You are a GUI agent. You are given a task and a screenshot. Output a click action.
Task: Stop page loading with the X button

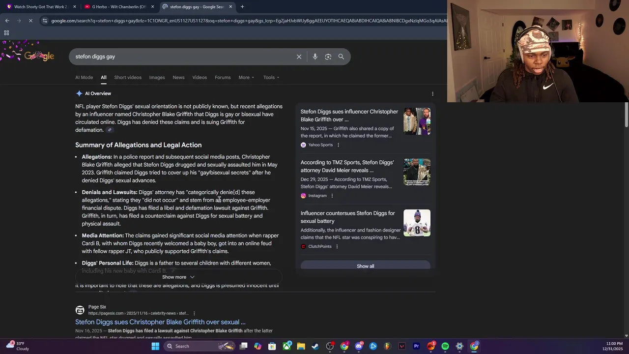pyautogui.click(x=30, y=21)
